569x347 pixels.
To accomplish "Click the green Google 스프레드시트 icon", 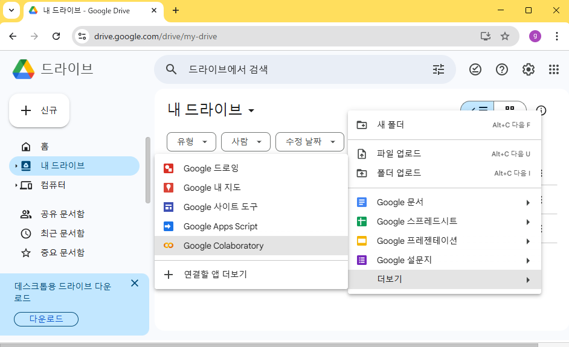I will pos(362,221).
